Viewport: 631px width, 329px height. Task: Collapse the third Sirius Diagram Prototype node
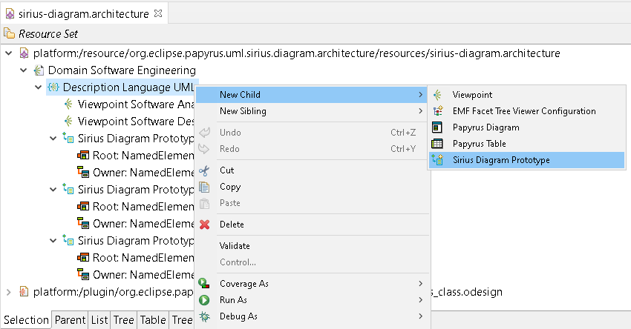[53, 240]
